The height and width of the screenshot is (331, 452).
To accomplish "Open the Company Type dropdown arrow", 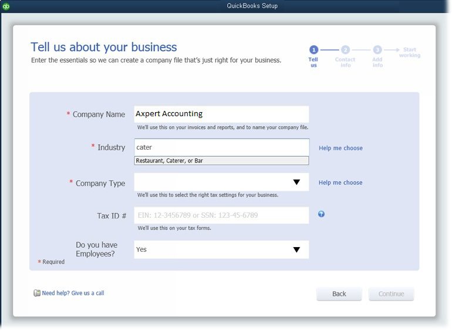I will pos(296,182).
